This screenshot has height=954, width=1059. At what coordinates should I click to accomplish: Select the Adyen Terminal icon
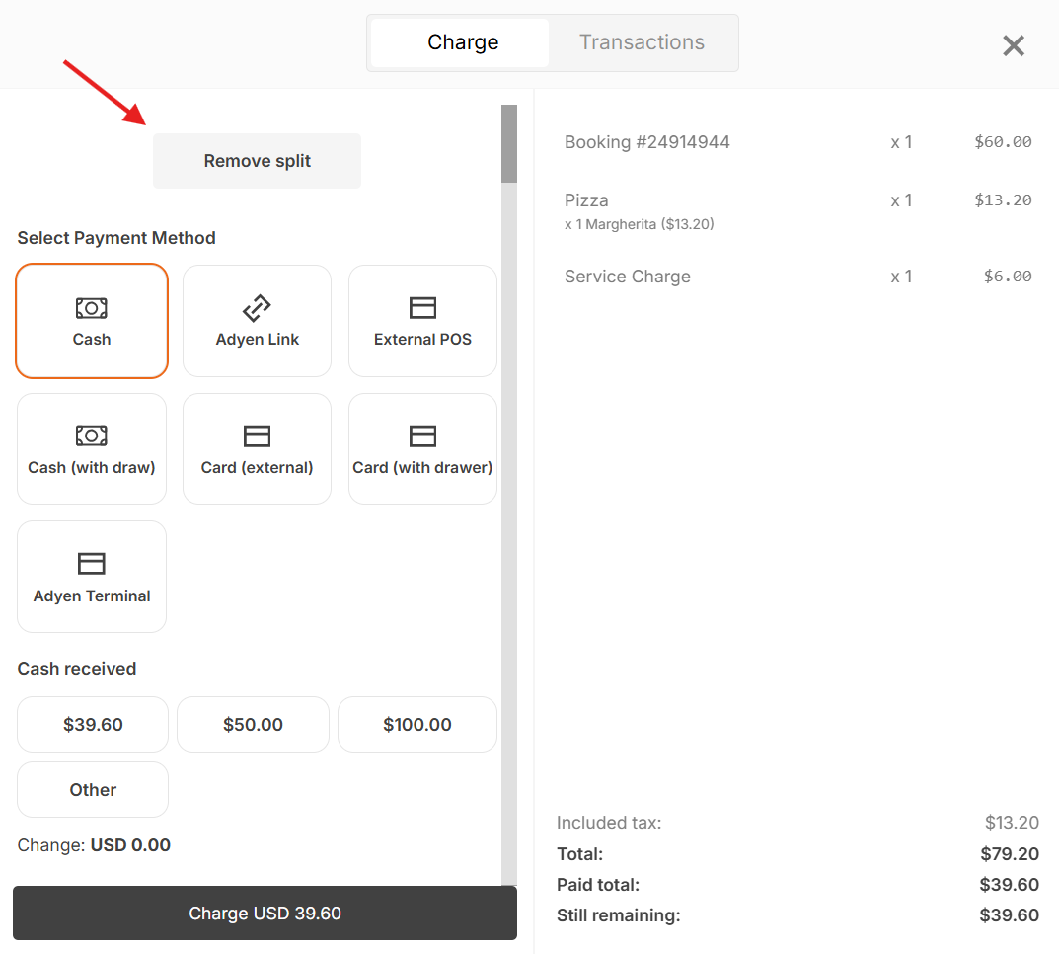(91, 564)
